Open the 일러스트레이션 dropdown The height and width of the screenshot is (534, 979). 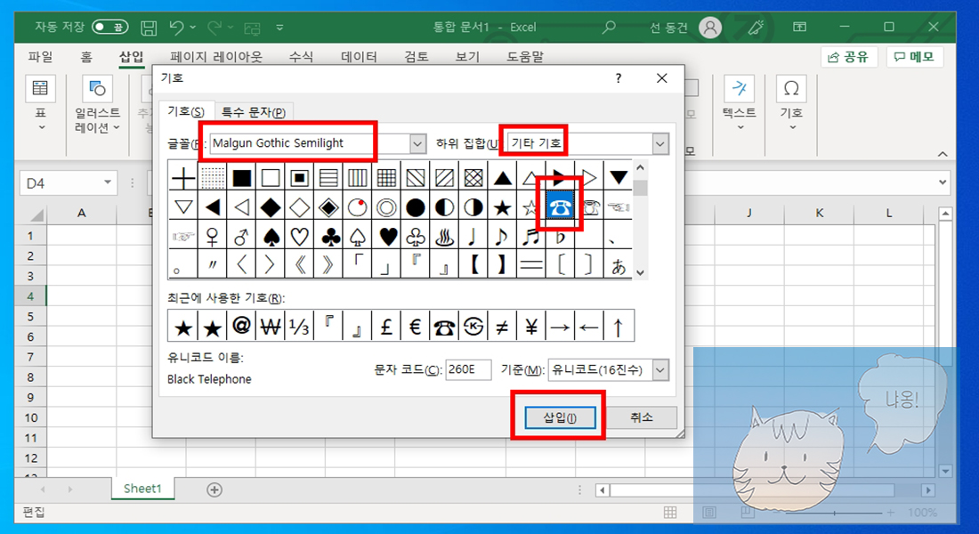97,103
